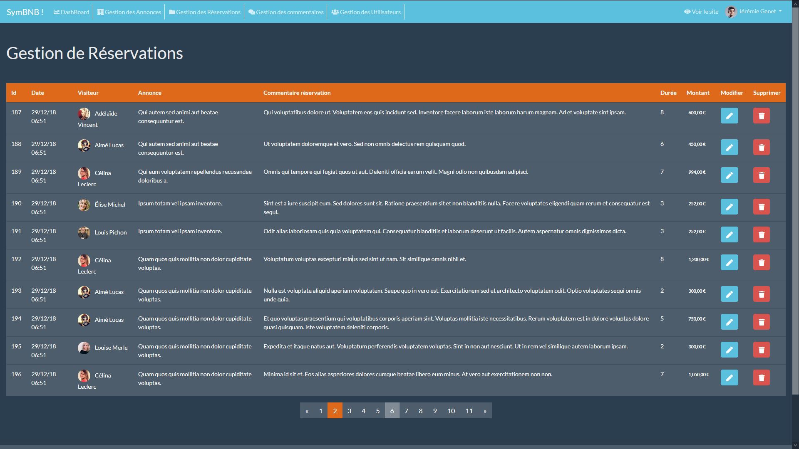Click trash icon for reservation 191
Image resolution: width=799 pixels, height=449 pixels.
(x=761, y=234)
